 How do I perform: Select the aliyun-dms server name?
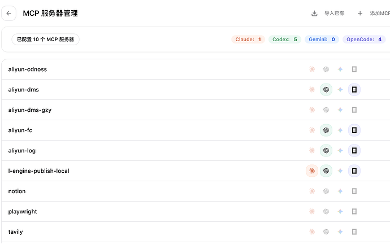click(x=23, y=90)
